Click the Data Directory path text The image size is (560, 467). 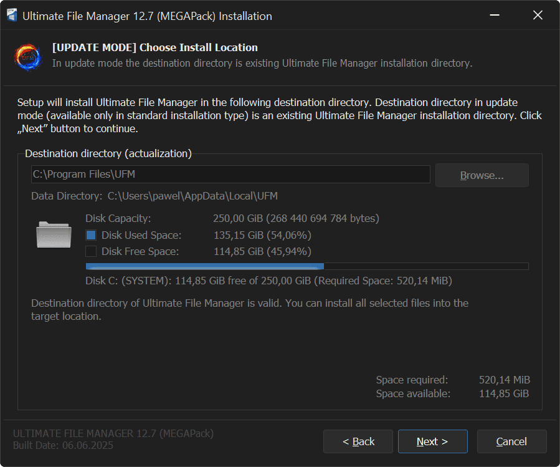192,196
